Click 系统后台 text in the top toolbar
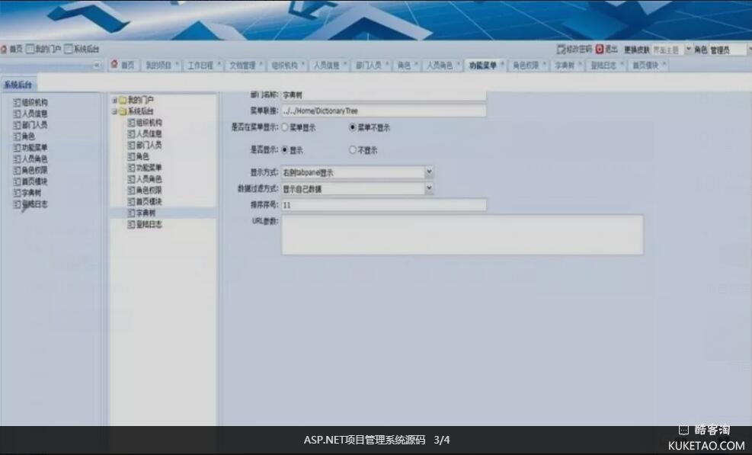 click(86, 49)
